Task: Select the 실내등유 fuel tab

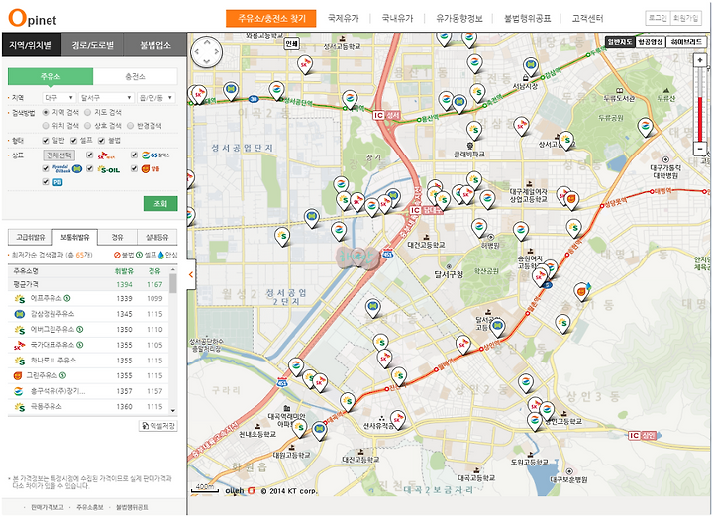Action: coord(156,237)
